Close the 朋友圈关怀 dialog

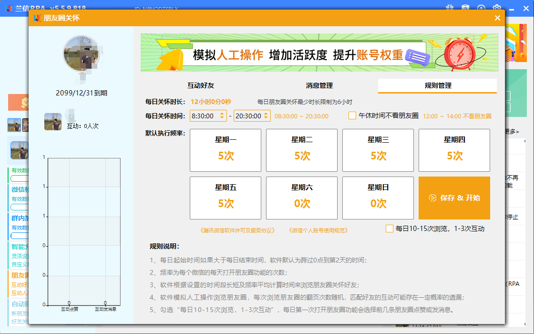tap(497, 18)
